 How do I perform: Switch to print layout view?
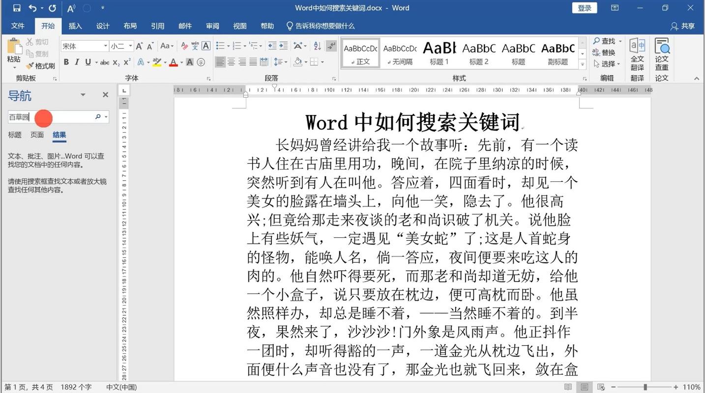pyautogui.click(x=585, y=387)
